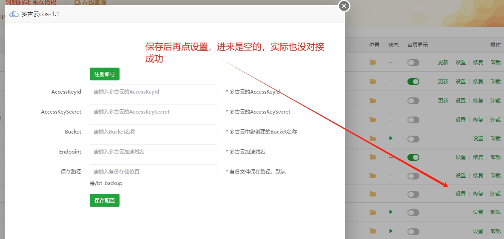
Task: Click green play status icon in tenth row
Action: coord(391,231)
